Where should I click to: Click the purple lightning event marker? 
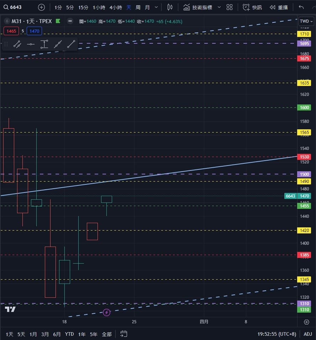(x=106, y=313)
